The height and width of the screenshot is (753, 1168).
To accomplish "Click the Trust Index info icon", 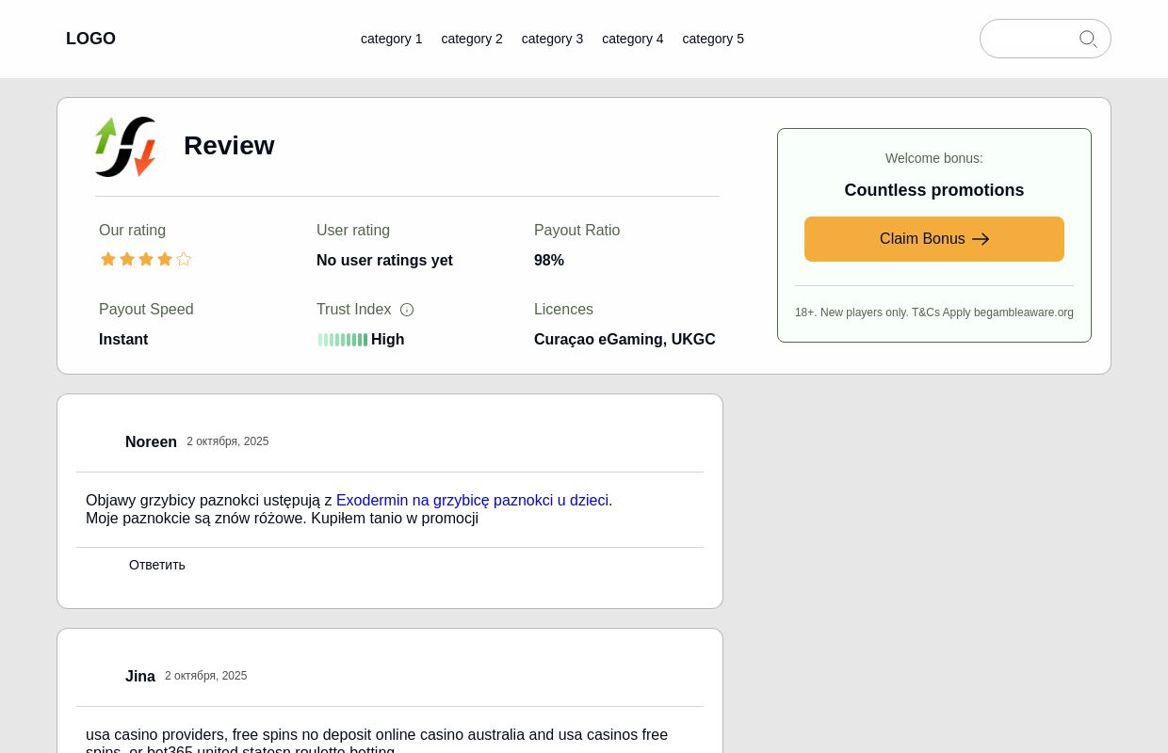I will [x=407, y=310].
